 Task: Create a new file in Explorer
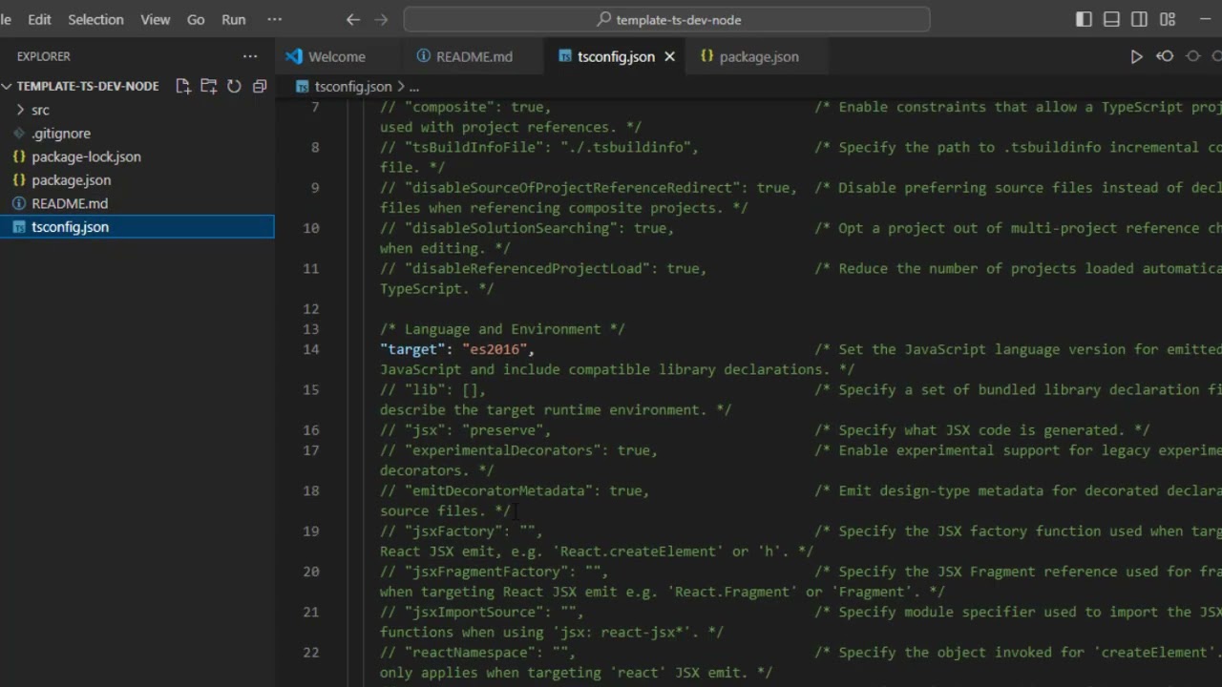tap(183, 86)
